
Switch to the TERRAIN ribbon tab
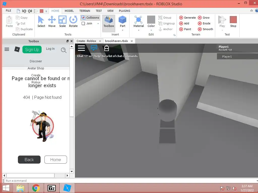85,11
